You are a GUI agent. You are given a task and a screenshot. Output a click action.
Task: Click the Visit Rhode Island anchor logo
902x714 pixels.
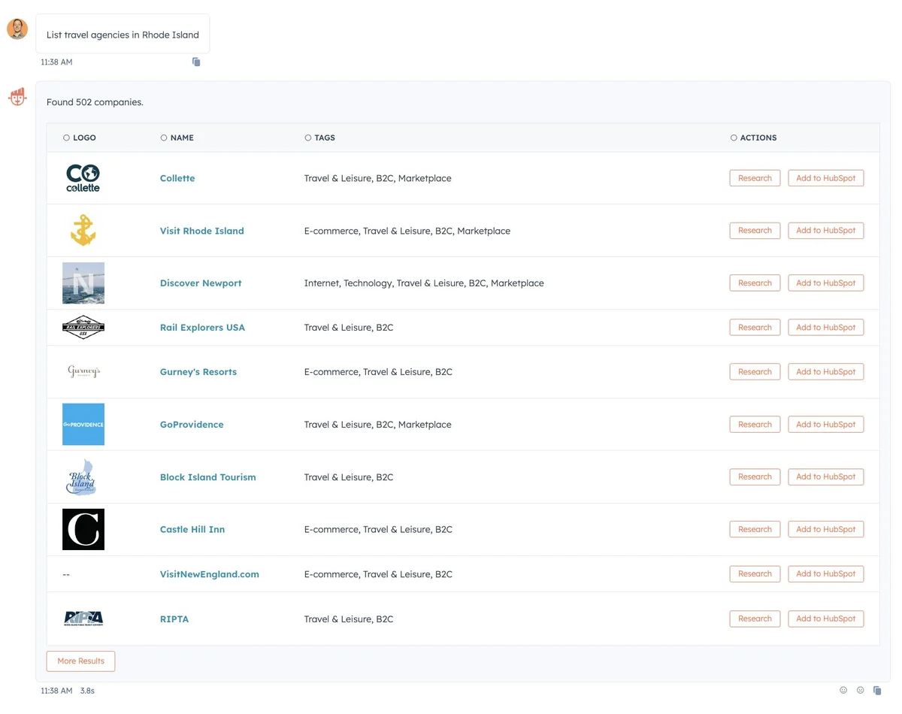click(x=83, y=231)
